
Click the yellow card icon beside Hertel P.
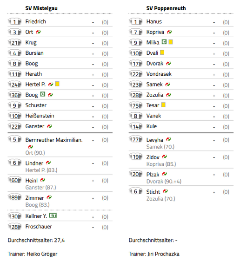(57, 84)
